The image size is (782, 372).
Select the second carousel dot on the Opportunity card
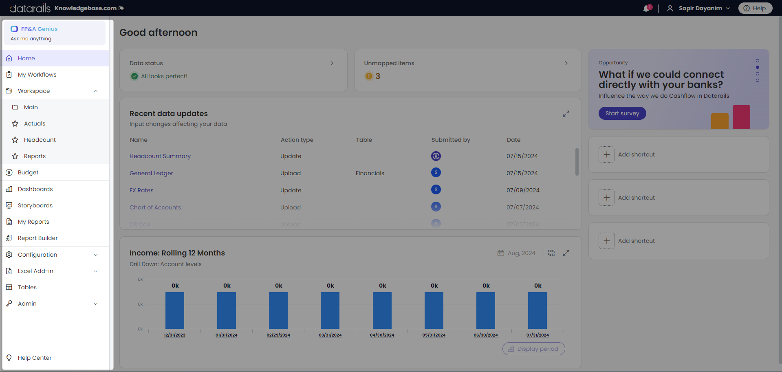pyautogui.click(x=758, y=67)
